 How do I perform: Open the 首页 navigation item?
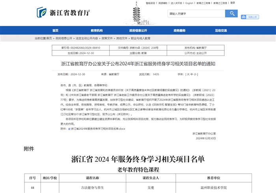tap(55, 30)
